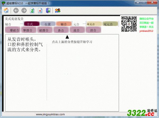Click the tree application icon in title bar
The height and width of the screenshot is (118, 159).
4,3
